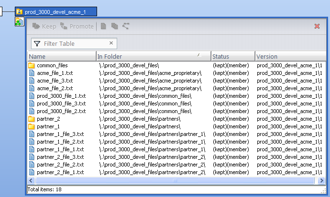Click the horizontal scrollbar right arrow

pyautogui.click(x=317, y=181)
